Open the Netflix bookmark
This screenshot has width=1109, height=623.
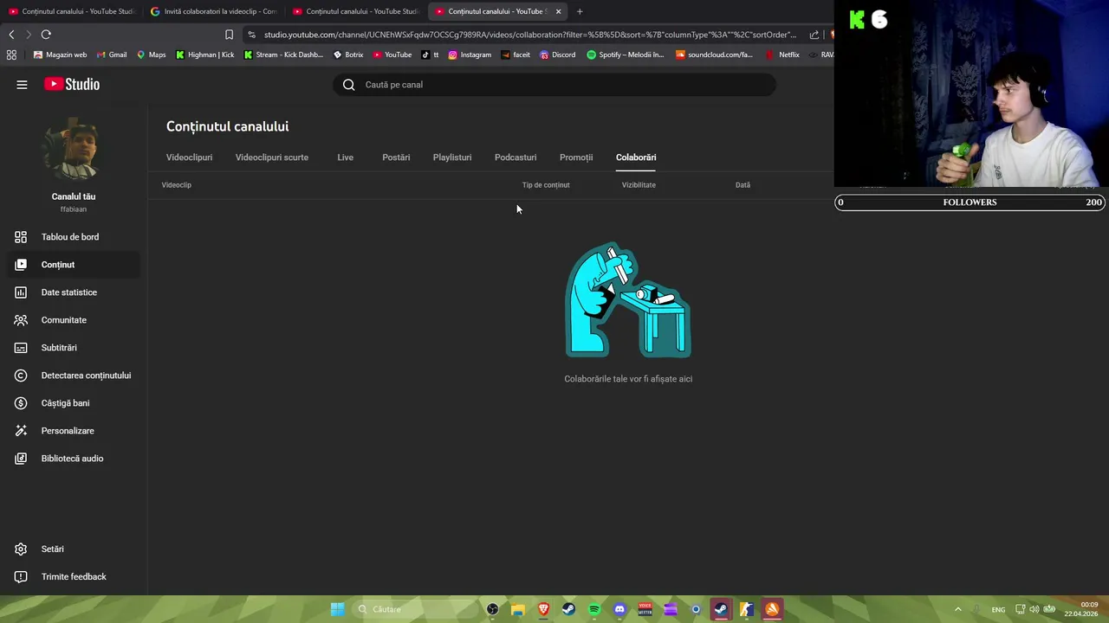coord(782,55)
